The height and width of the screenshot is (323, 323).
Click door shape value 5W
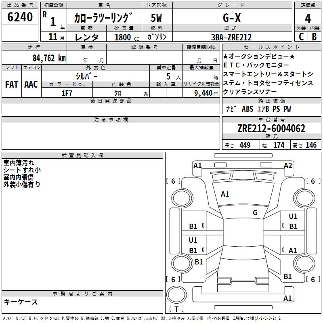[x=156, y=18]
